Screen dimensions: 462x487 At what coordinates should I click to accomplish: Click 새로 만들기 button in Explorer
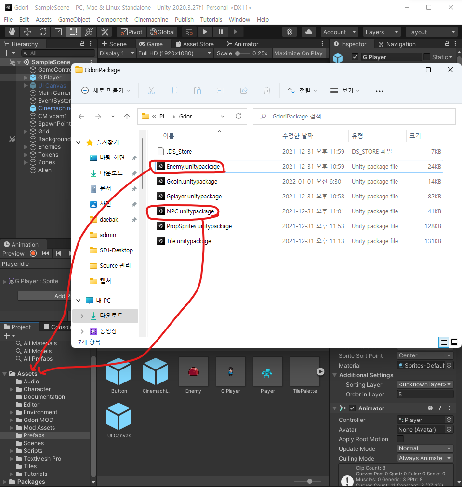tap(106, 91)
